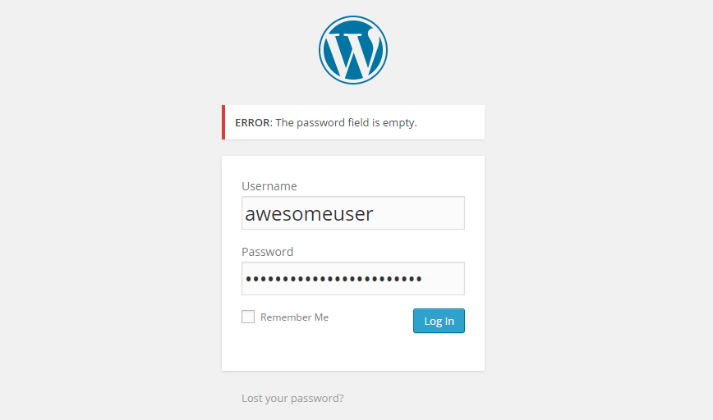The height and width of the screenshot is (420, 713).
Task: Open the Lost your password? link
Action: [x=292, y=398]
